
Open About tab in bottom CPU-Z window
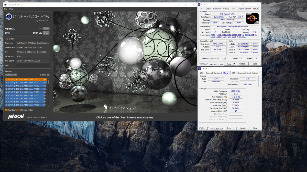pos(256,73)
